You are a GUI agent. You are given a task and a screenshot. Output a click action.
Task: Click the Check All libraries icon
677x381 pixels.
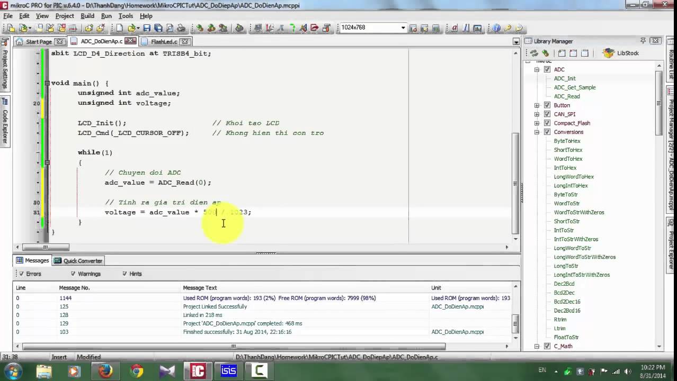(x=562, y=53)
